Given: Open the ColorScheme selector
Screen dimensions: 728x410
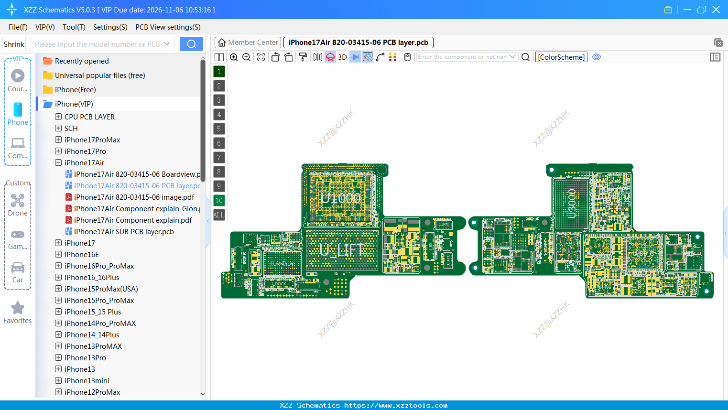Looking at the screenshot, I should (x=561, y=56).
